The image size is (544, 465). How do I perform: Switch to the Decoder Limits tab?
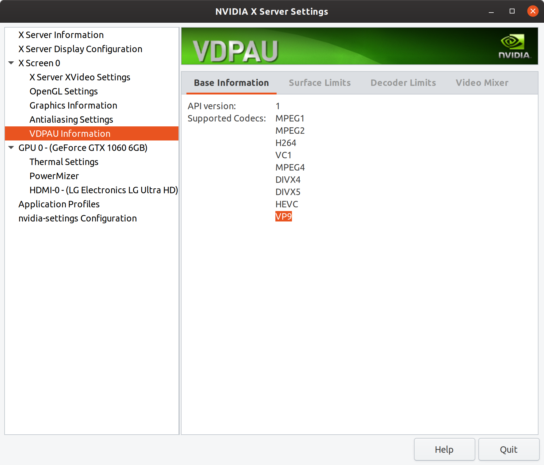click(x=403, y=83)
